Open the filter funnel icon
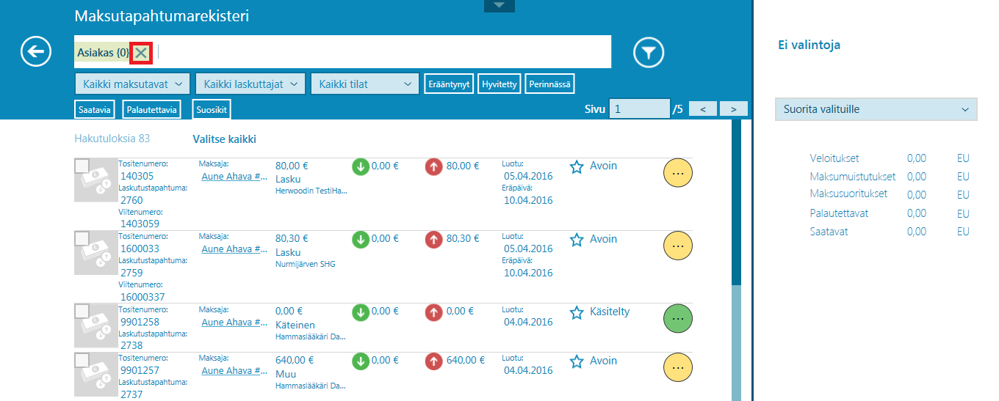 649,52
